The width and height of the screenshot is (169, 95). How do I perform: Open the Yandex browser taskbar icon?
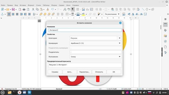tap(20, 92)
